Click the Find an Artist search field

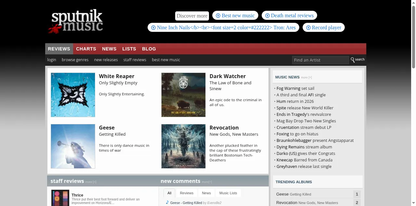[x=320, y=60]
